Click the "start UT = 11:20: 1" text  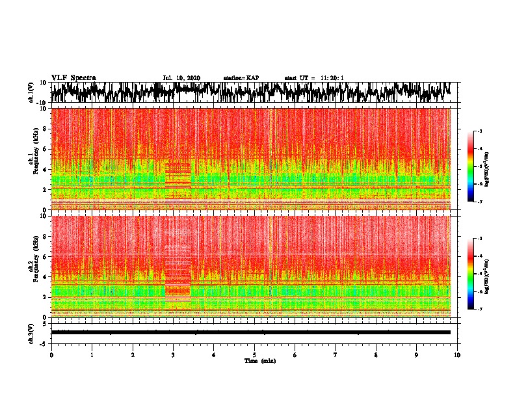coord(314,78)
